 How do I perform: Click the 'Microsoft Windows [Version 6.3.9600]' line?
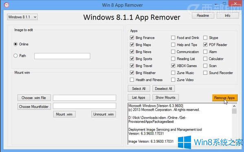tap(156, 106)
